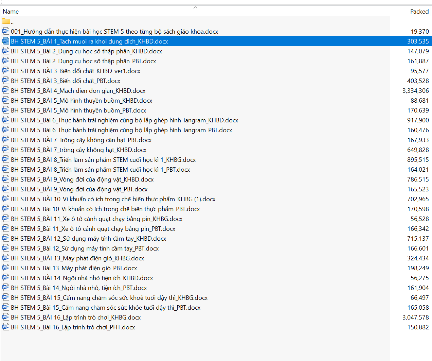
Task: Click Word icon of BÀI 9_Vòng đời KHBD
Action: click(6, 179)
